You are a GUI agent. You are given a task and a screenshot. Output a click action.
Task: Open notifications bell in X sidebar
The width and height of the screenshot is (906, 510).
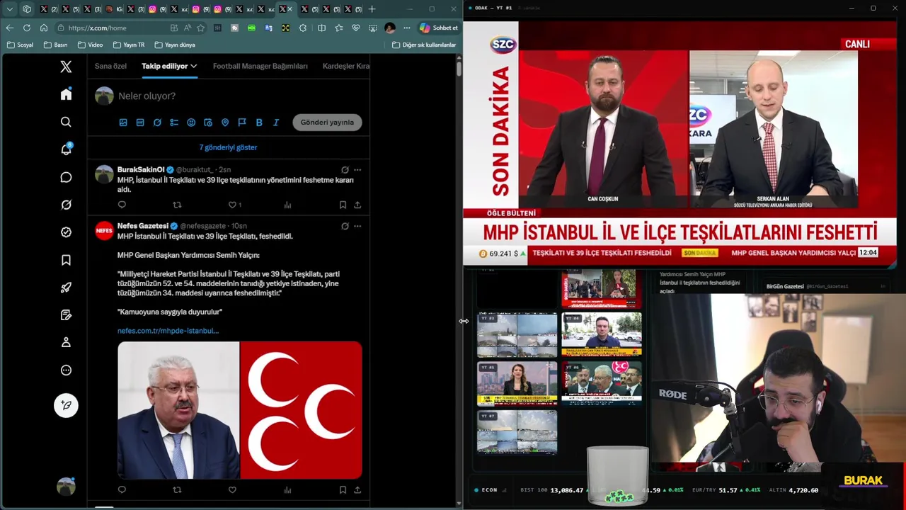(66, 149)
